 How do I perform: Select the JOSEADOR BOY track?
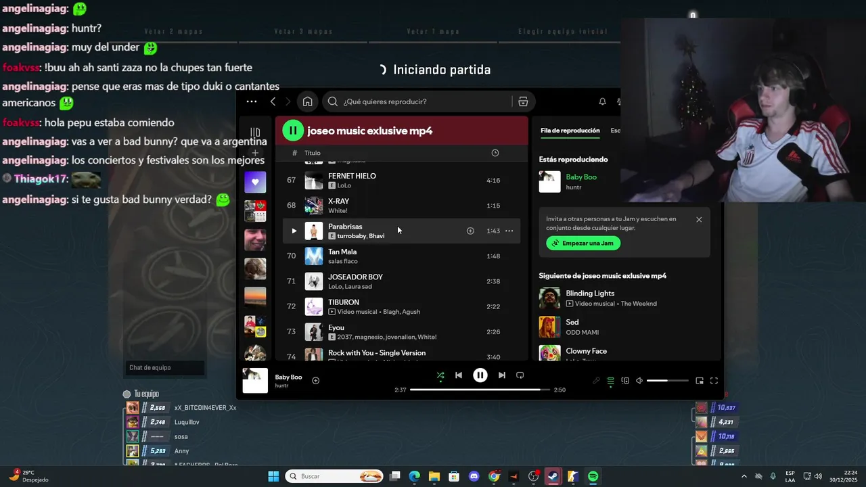[401, 281]
